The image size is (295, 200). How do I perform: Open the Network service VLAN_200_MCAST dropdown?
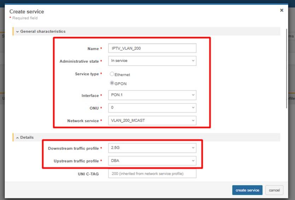[152, 120]
